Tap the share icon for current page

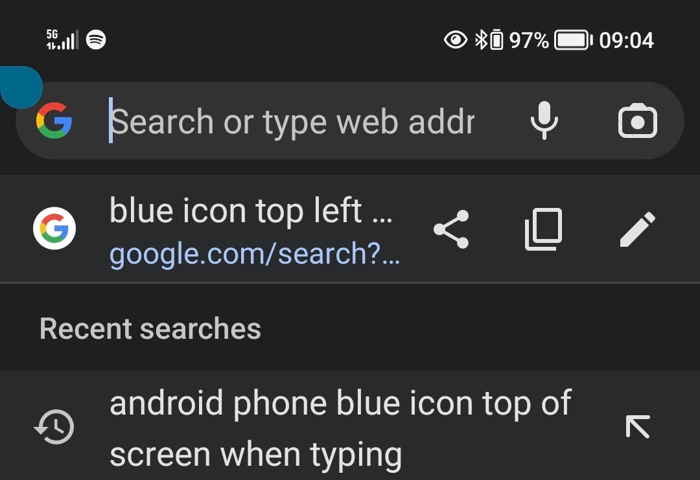pos(451,230)
